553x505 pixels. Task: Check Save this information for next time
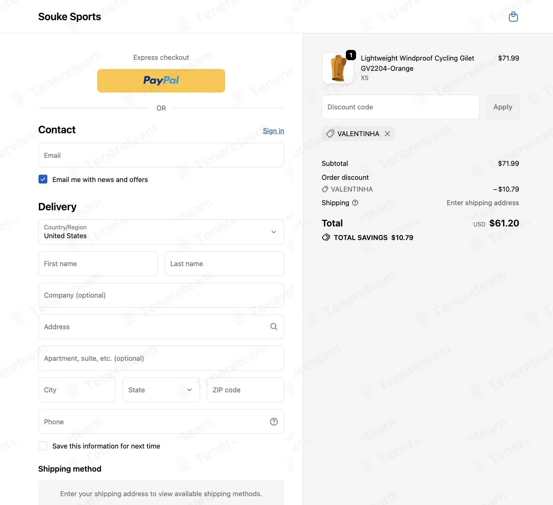pyautogui.click(x=43, y=446)
